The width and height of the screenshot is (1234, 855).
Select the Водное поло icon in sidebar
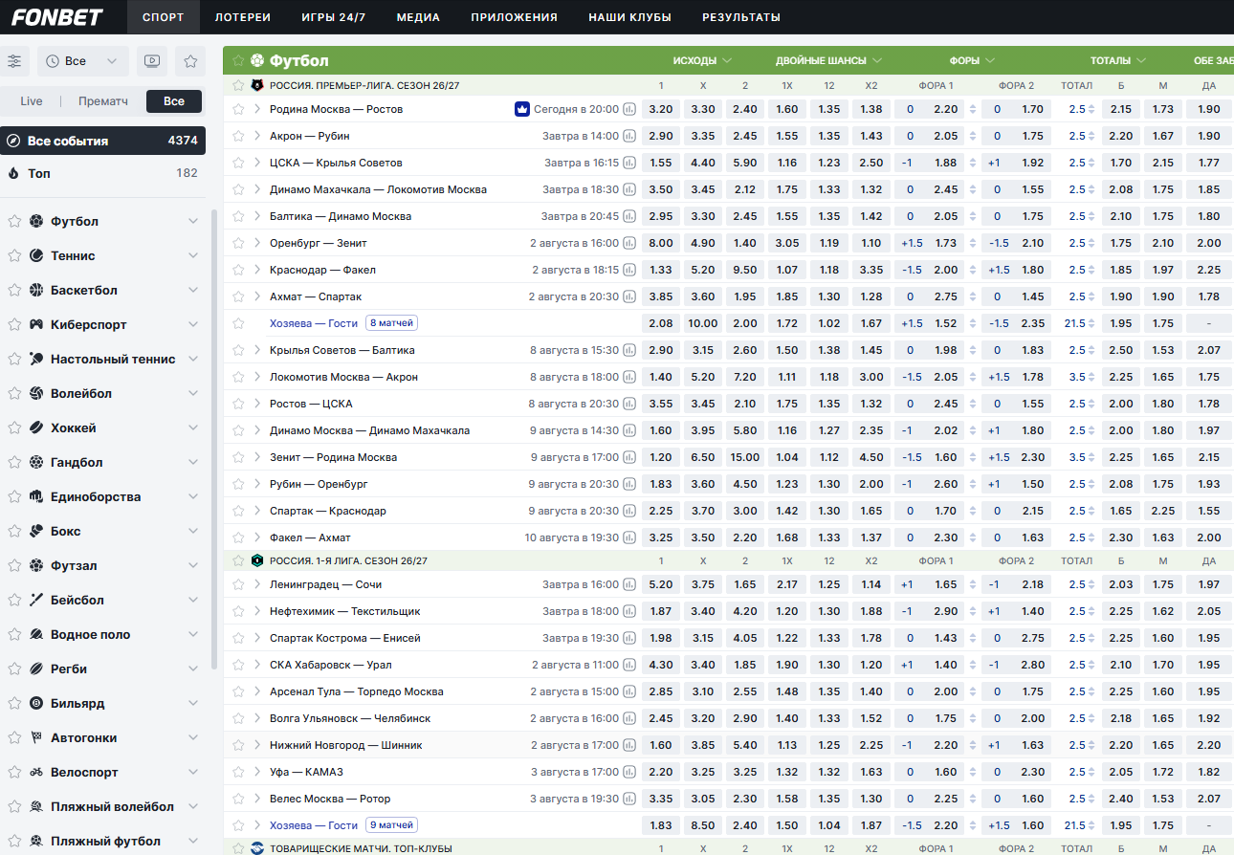36,634
